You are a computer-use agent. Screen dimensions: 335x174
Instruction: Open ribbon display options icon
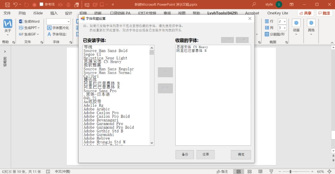292,4
